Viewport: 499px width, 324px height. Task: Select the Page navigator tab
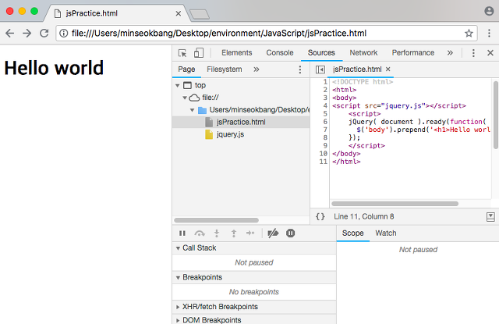coord(186,69)
